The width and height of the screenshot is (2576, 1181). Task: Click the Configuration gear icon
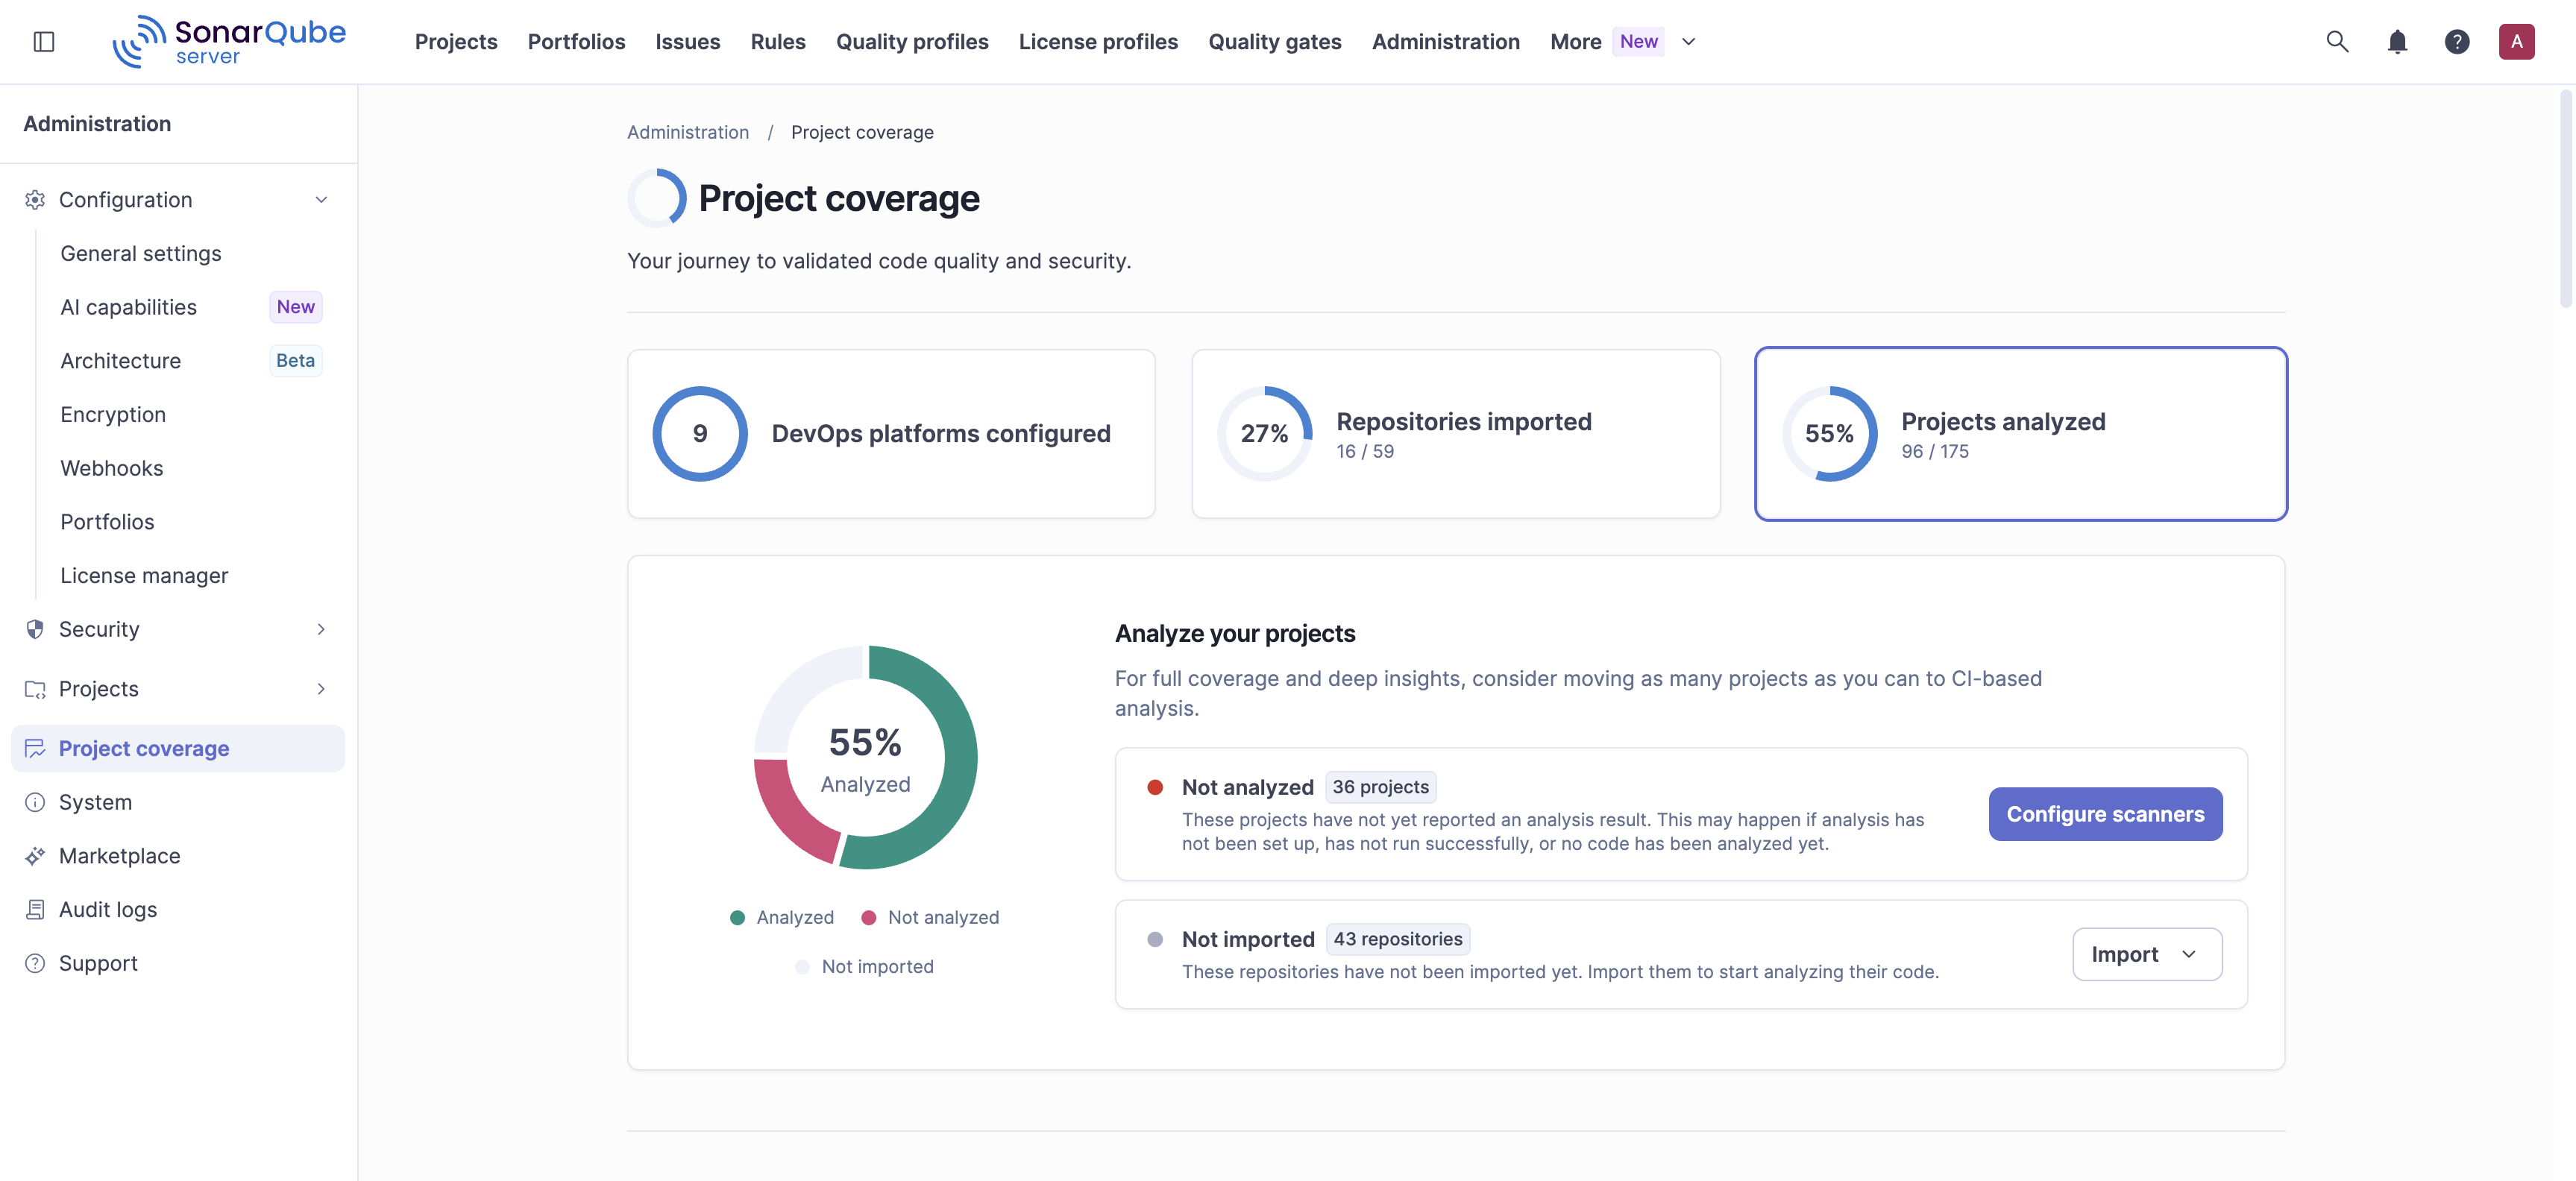[x=35, y=199]
